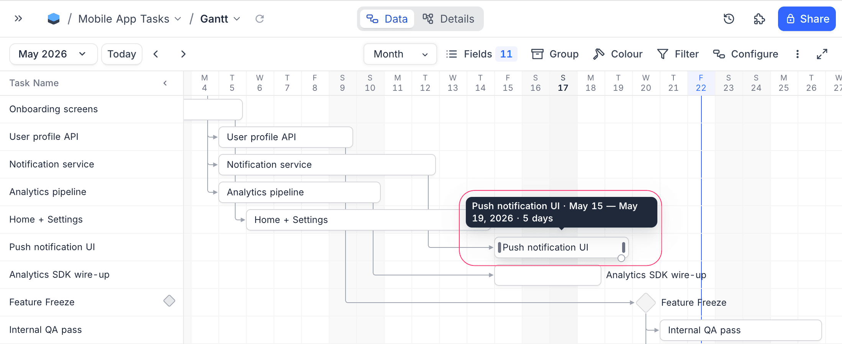
Task: Switch to the Details tab
Action: [448, 19]
